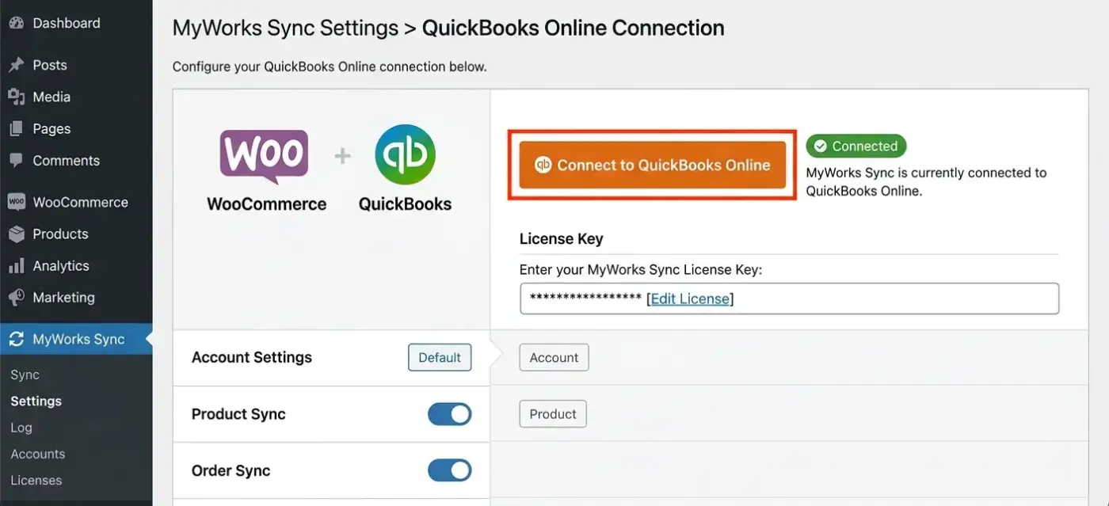Click the Pages document icon
The image size is (1109, 506).
click(16, 128)
